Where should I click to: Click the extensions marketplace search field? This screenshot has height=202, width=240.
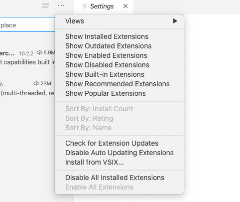[27, 24]
